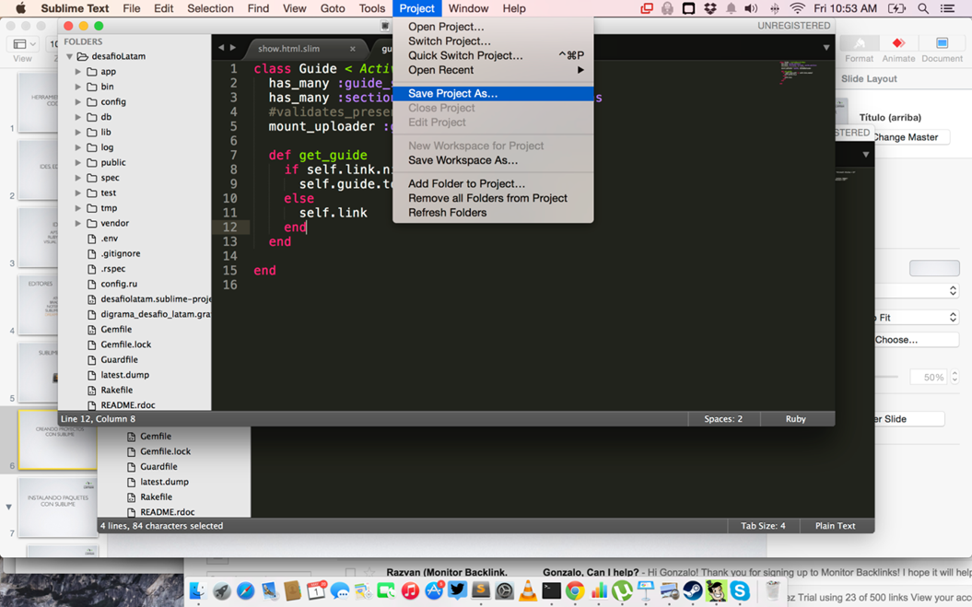
Task: Open Guardfile in the front sidebar
Action: tap(119, 359)
